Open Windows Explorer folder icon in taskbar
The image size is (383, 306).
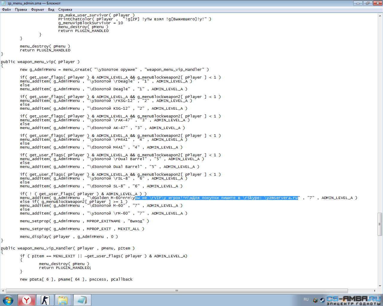tap(63, 300)
